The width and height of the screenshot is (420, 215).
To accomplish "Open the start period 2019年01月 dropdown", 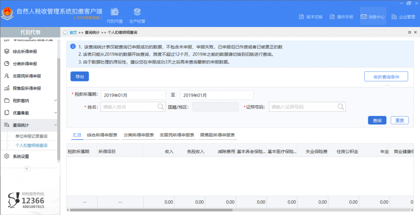I will (133, 95).
